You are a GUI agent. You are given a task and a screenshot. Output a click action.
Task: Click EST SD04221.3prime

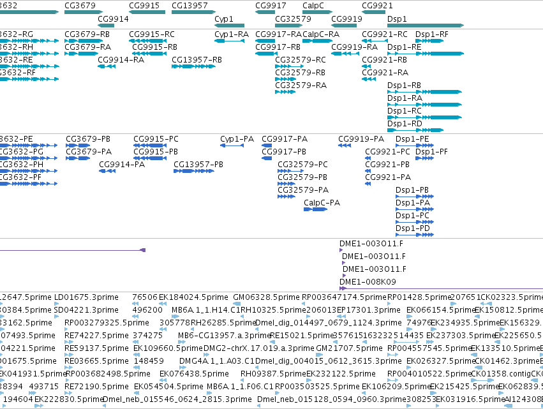pyautogui.click(x=57, y=316)
